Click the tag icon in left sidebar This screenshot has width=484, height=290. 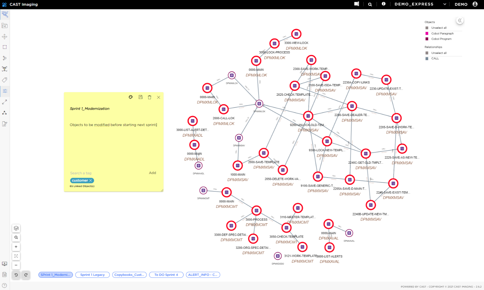point(5,80)
